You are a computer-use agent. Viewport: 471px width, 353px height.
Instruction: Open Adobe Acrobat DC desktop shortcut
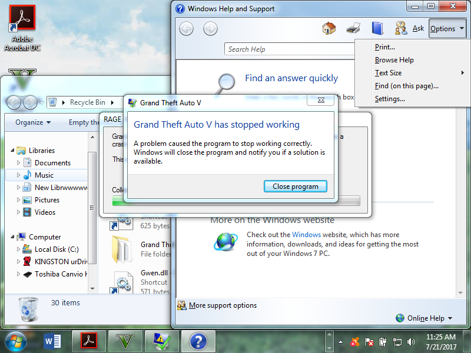(22, 28)
